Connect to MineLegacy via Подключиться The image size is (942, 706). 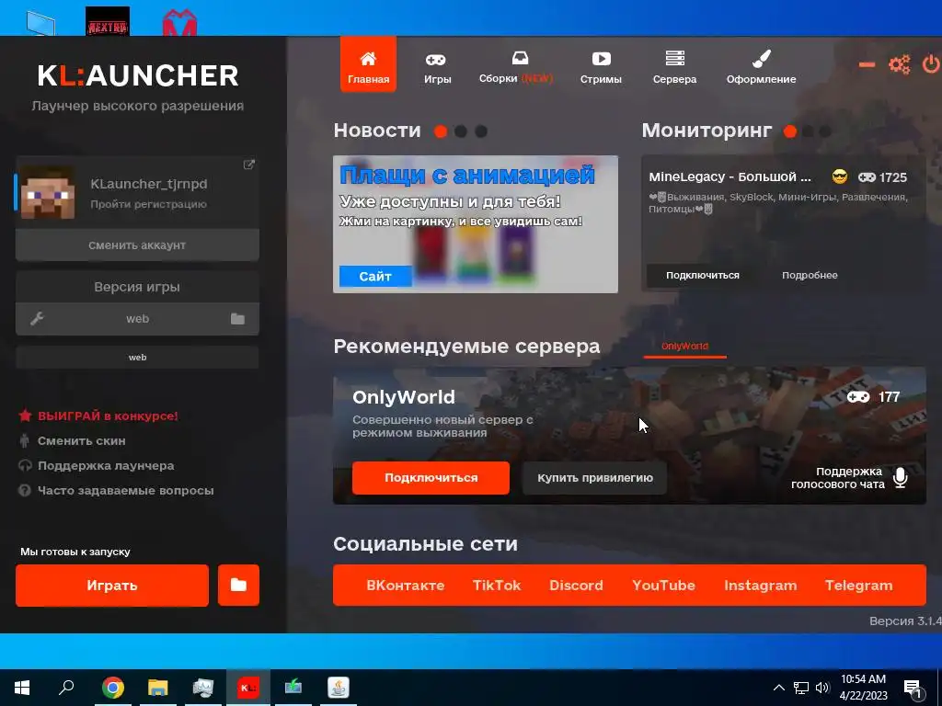click(702, 276)
